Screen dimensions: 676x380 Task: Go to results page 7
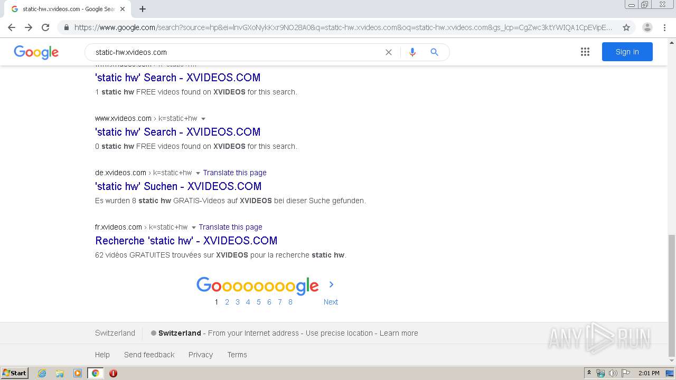click(280, 302)
